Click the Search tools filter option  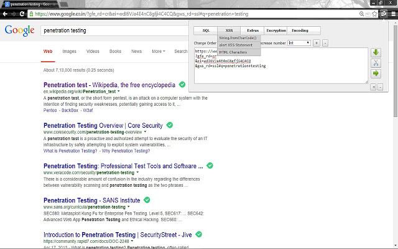[181, 51]
